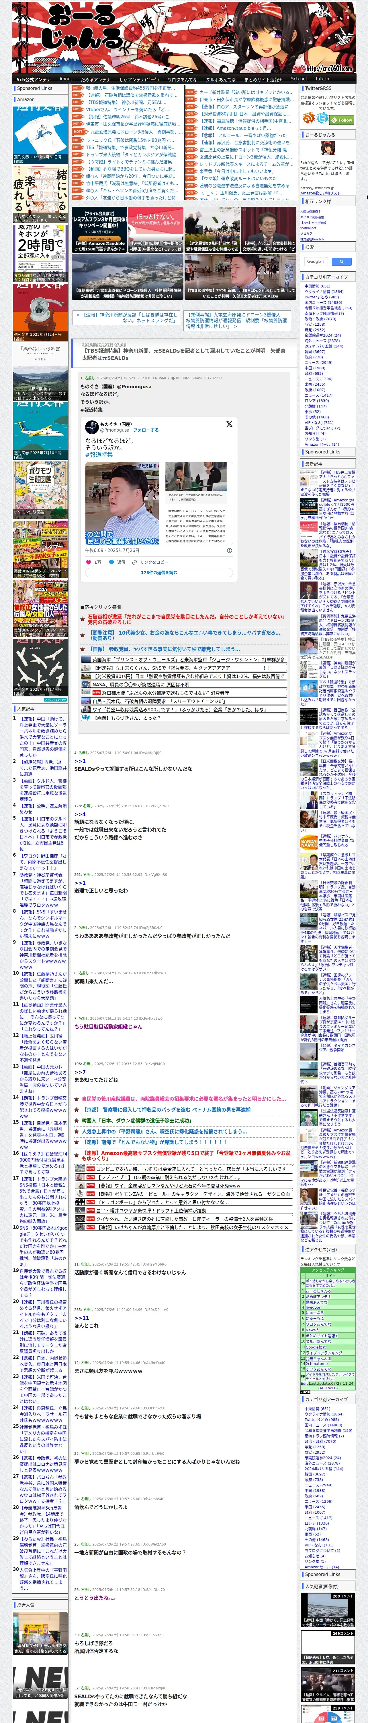Click the reply bubble icon in the tweet
The width and height of the screenshot is (368, 1723).
tap(111, 563)
